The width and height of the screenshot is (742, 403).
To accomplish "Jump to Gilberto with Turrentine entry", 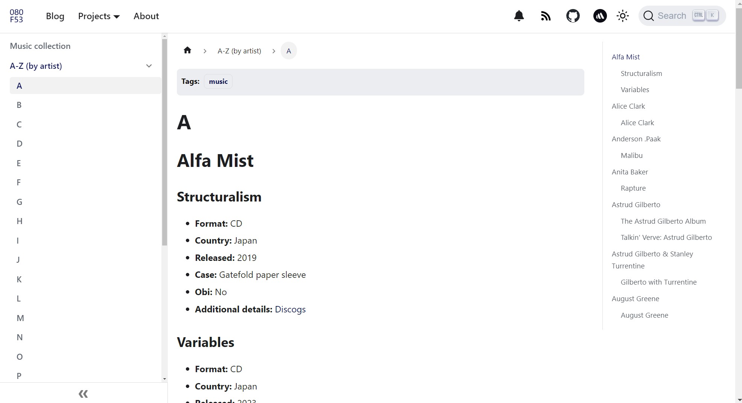I will point(659,282).
